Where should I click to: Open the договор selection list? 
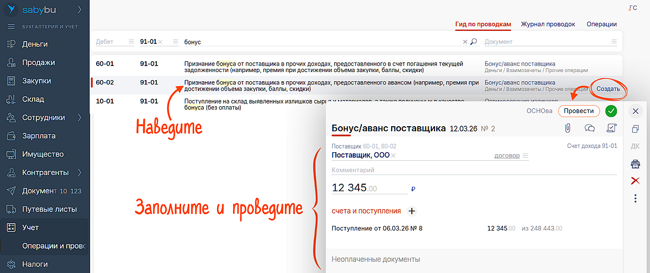point(525,156)
